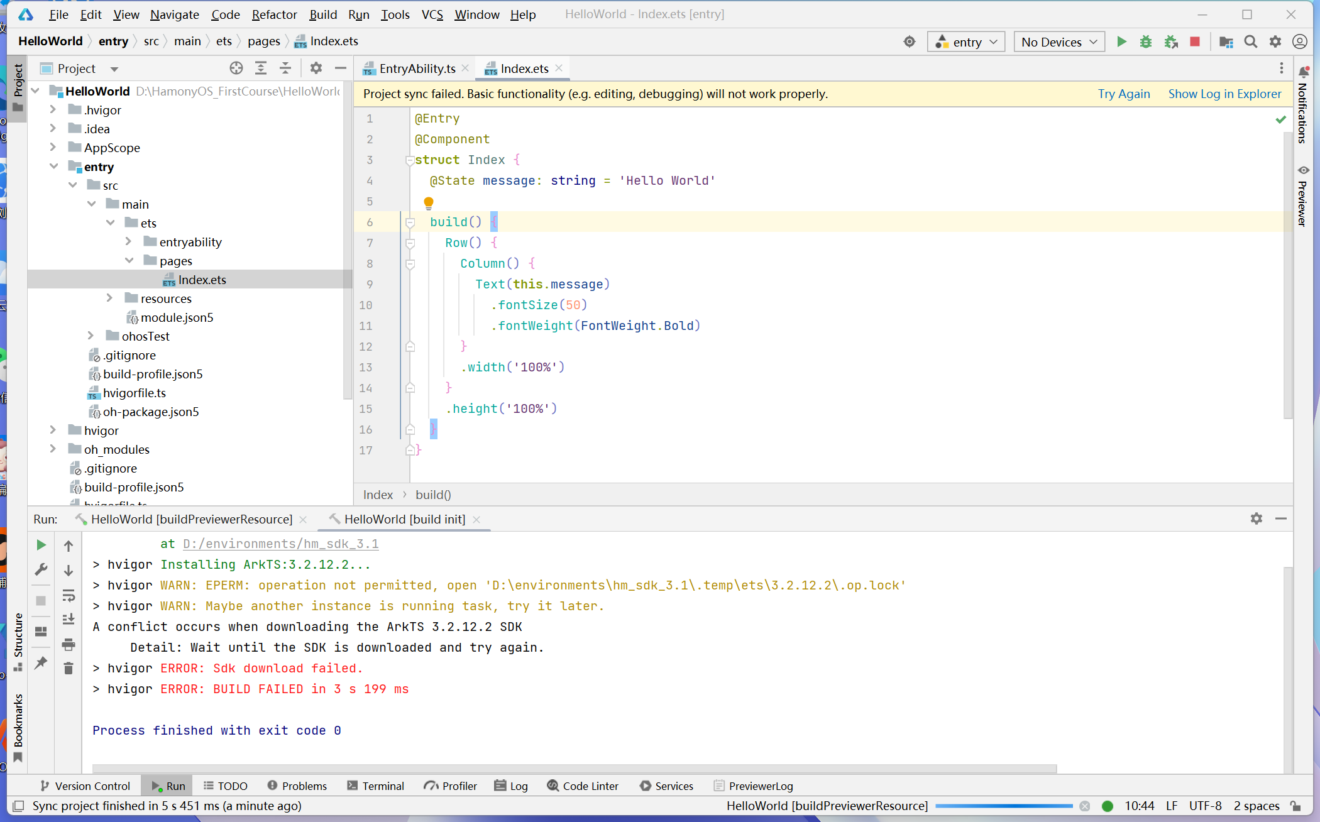This screenshot has width=1320, height=822.
Task: Rerun the build in the Run panel
Action: click(x=41, y=545)
